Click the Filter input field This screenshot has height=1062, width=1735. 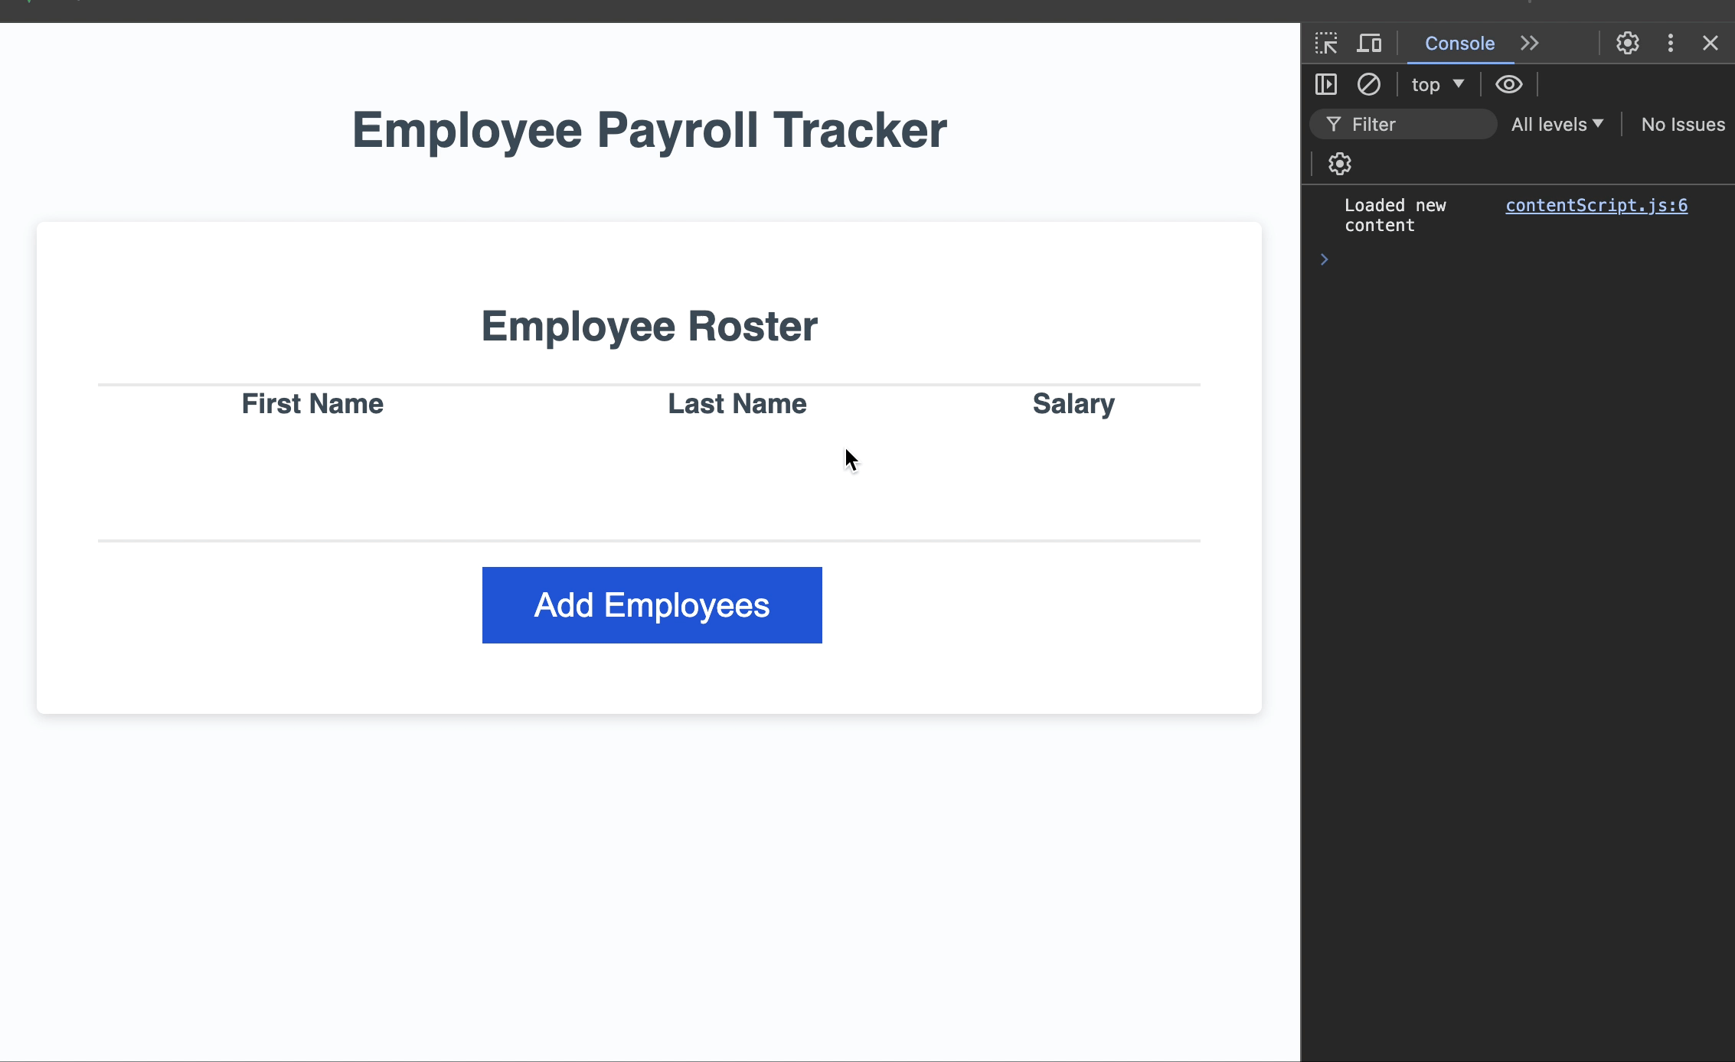(x=1413, y=122)
